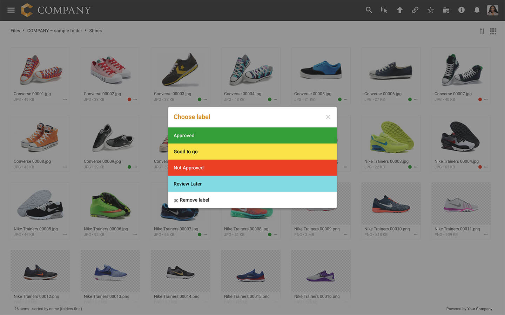The height and width of the screenshot is (315, 505).
Task: Open more options for Nike Trainers 00010.png
Action: click(416, 234)
